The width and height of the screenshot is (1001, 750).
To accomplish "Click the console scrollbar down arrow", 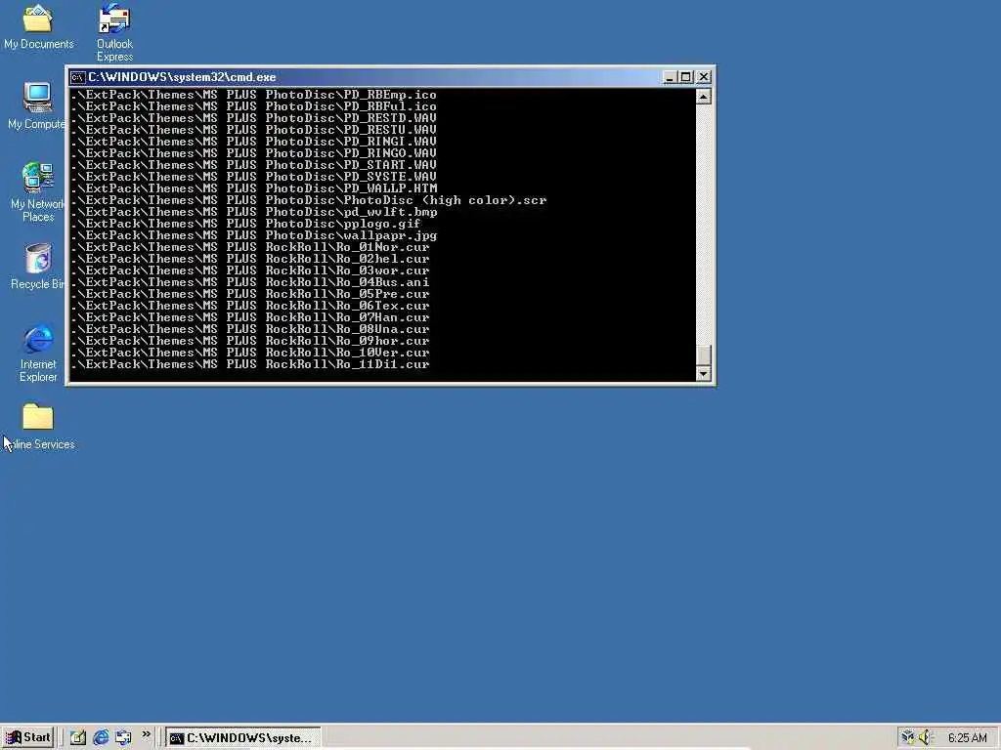I will (704, 374).
